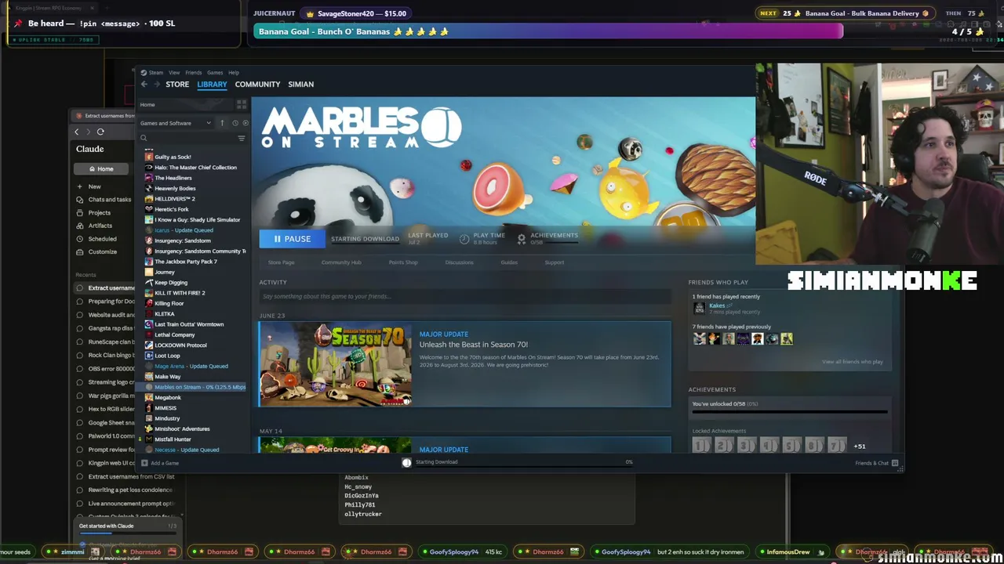The width and height of the screenshot is (1004, 564).
Task: Open the Store Page link
Action: (x=281, y=262)
